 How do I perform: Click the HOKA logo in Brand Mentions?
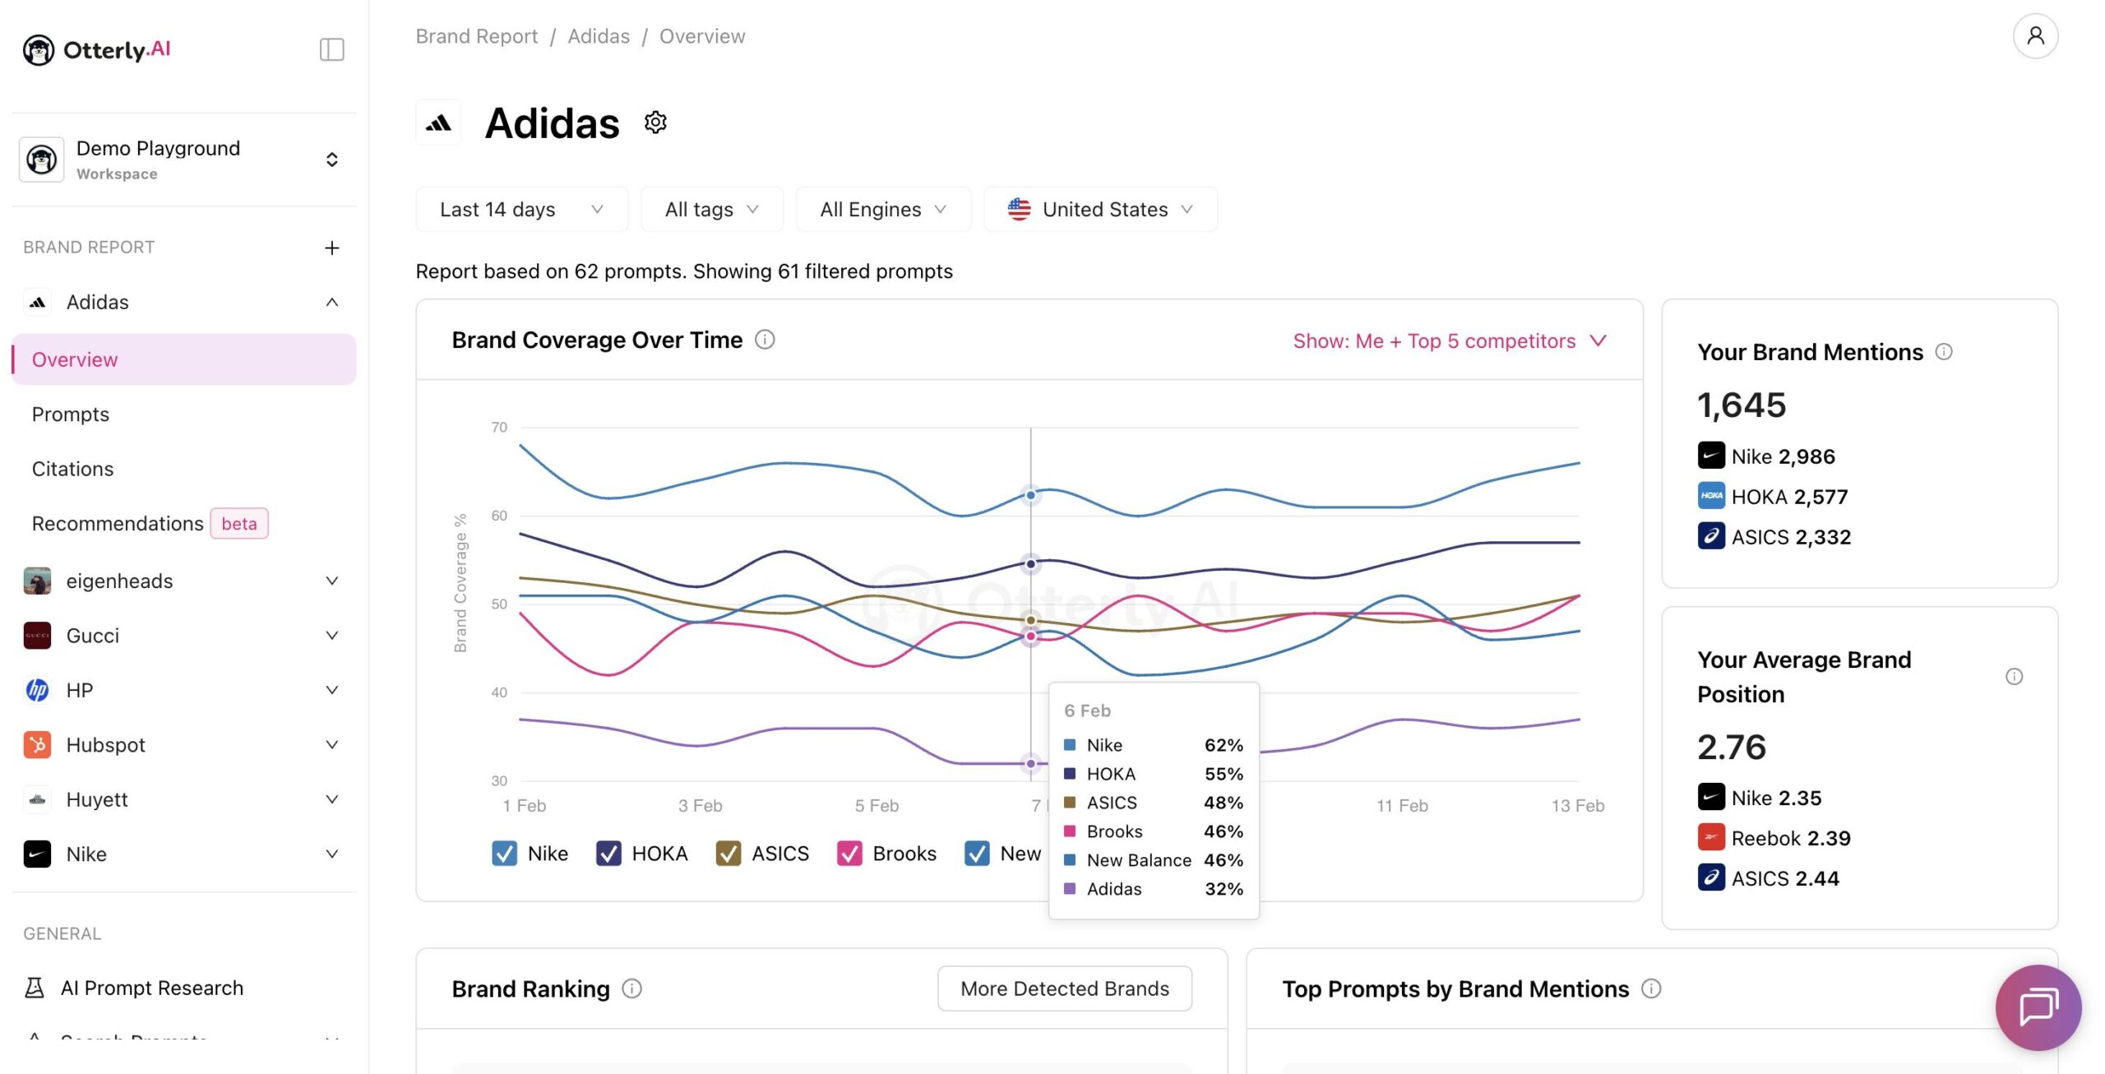click(1711, 496)
